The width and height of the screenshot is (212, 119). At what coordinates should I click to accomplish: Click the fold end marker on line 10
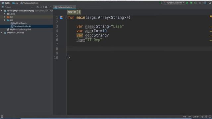[x=66, y=58]
